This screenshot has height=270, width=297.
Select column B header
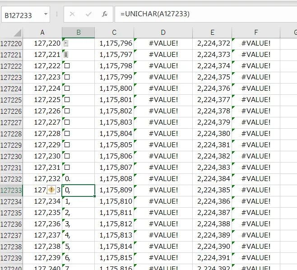[x=78, y=33]
